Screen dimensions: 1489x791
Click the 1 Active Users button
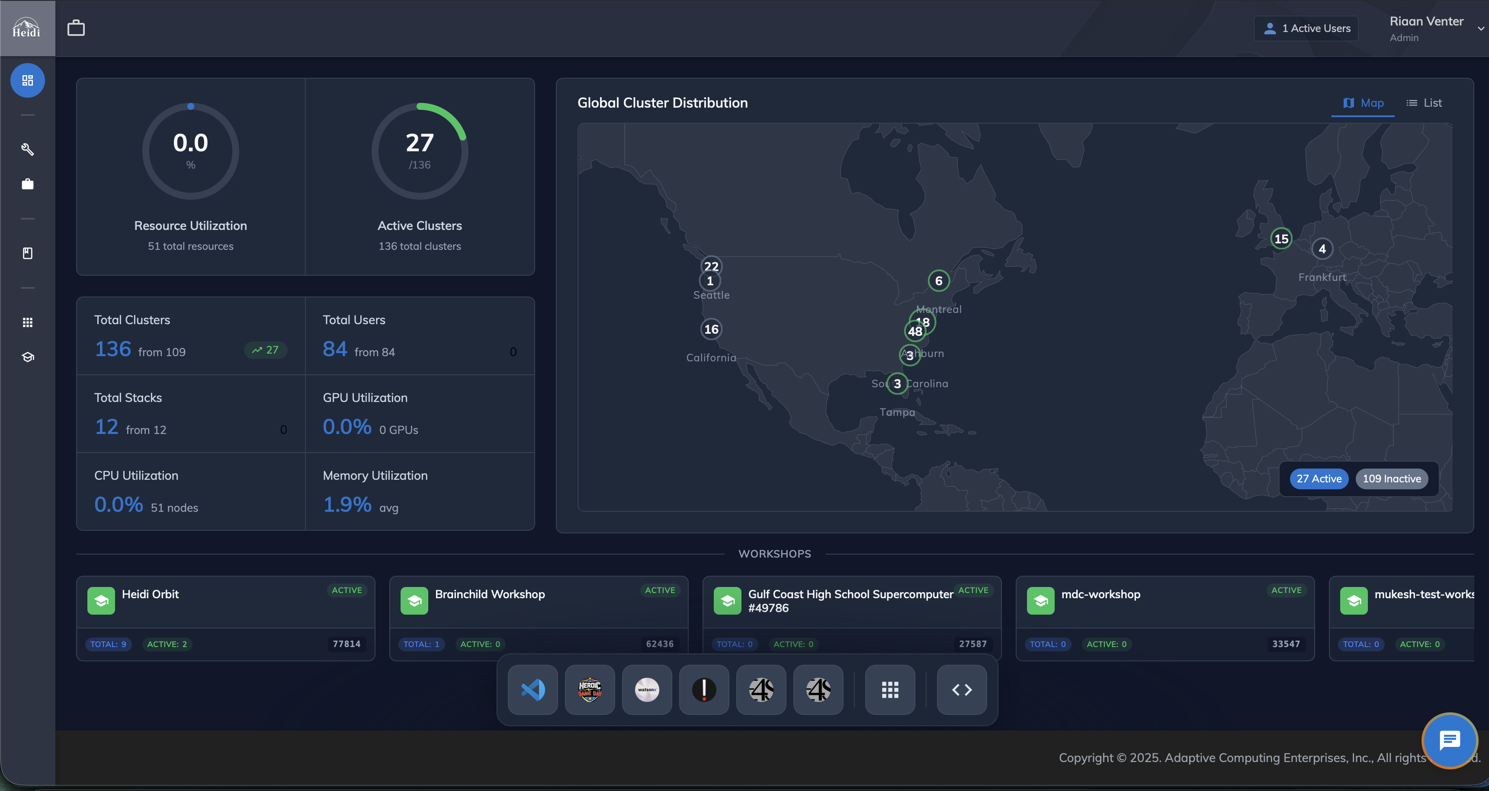(1306, 28)
